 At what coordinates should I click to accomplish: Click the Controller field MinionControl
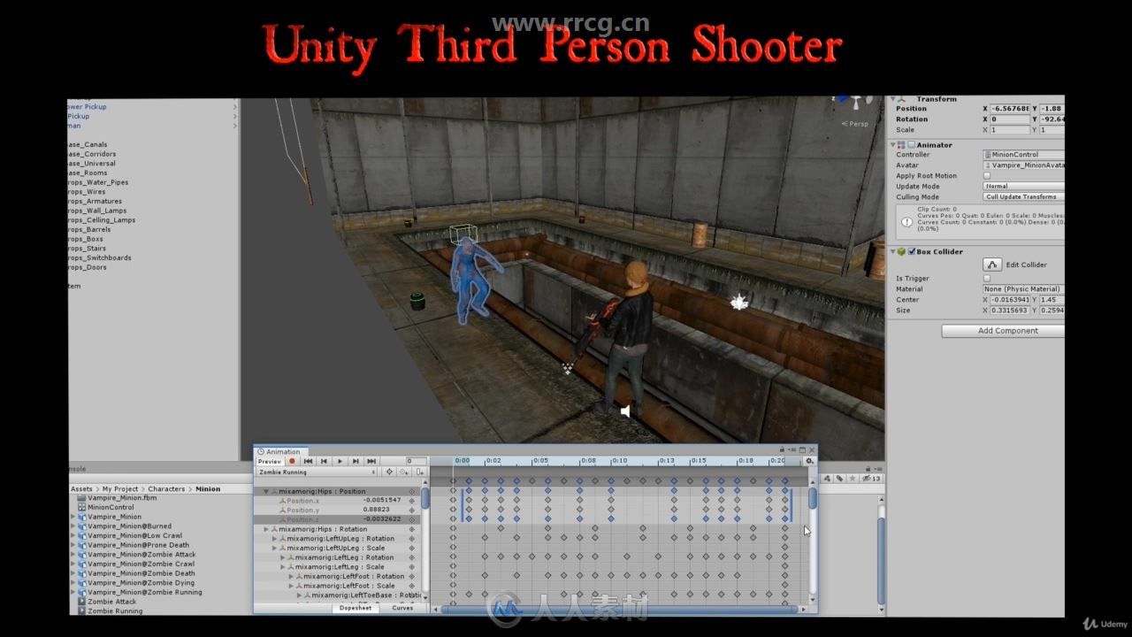click(1023, 155)
